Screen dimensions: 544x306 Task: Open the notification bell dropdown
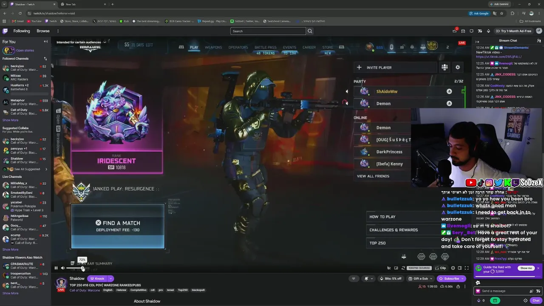[368, 279]
